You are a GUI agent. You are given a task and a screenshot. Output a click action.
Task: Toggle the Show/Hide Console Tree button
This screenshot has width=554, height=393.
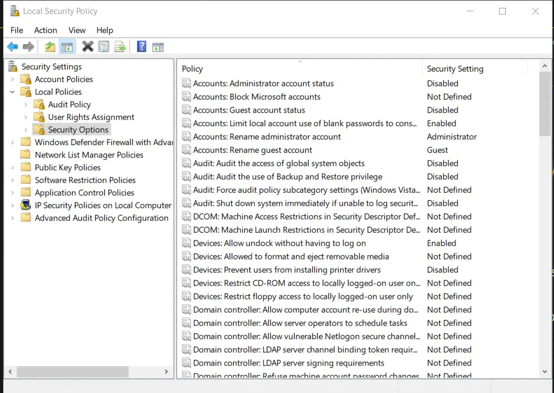[x=67, y=47]
